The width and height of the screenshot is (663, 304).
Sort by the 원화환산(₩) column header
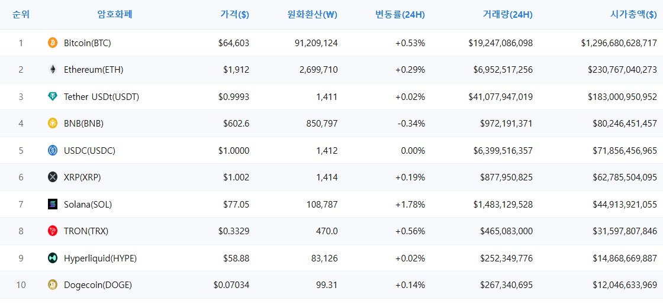(313, 15)
